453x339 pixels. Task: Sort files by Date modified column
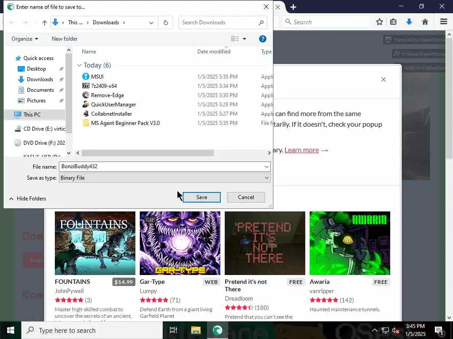click(x=214, y=52)
